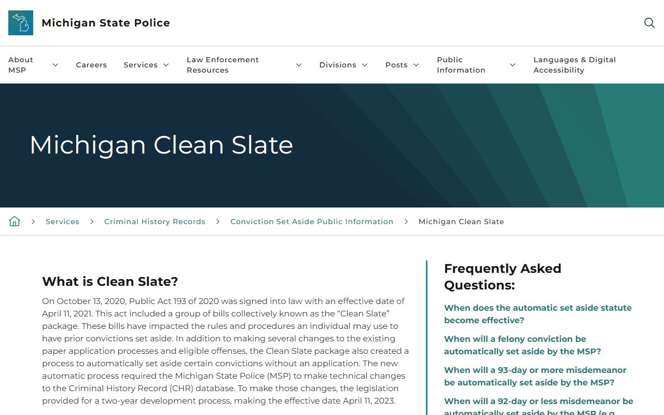Expand the Posts menu chevron
The width and height of the screenshot is (664, 415).
coord(416,65)
